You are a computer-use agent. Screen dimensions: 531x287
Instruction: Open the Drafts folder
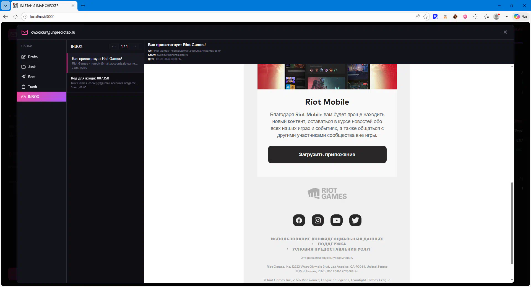click(x=33, y=57)
